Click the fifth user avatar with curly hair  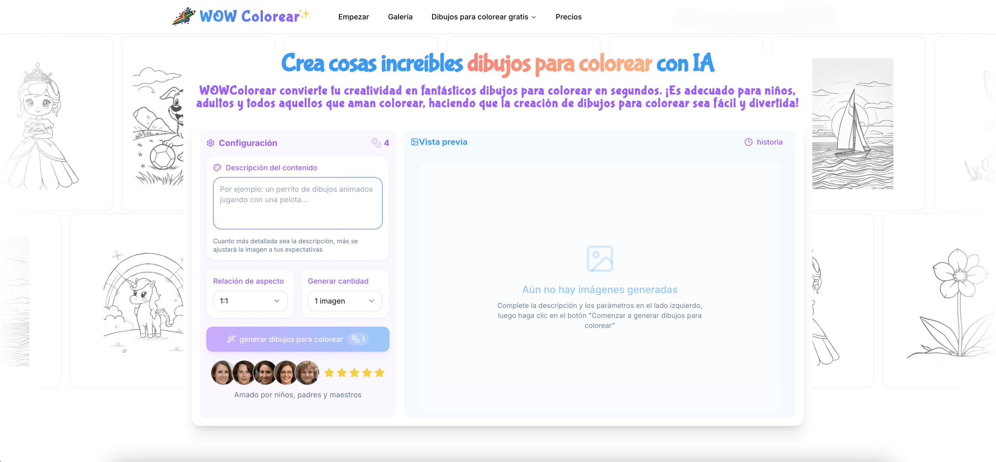(307, 373)
